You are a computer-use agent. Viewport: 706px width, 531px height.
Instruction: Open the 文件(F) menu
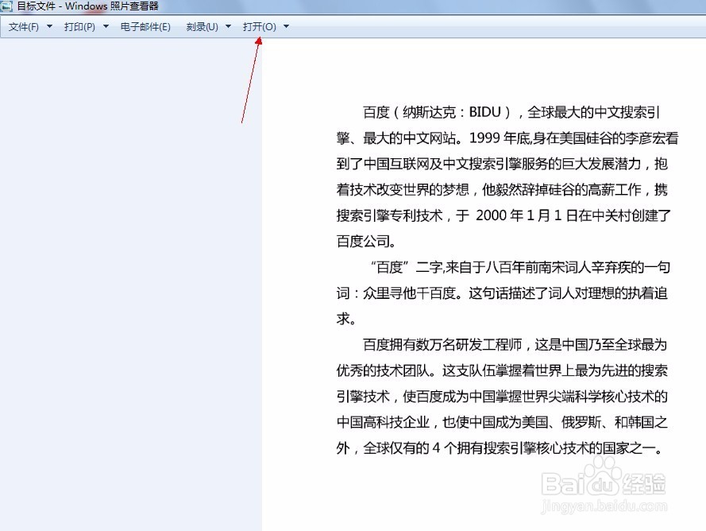pyautogui.click(x=22, y=26)
